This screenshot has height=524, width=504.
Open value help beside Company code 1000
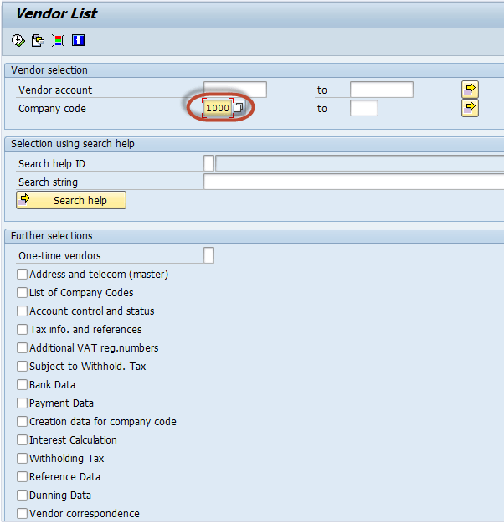(x=239, y=108)
